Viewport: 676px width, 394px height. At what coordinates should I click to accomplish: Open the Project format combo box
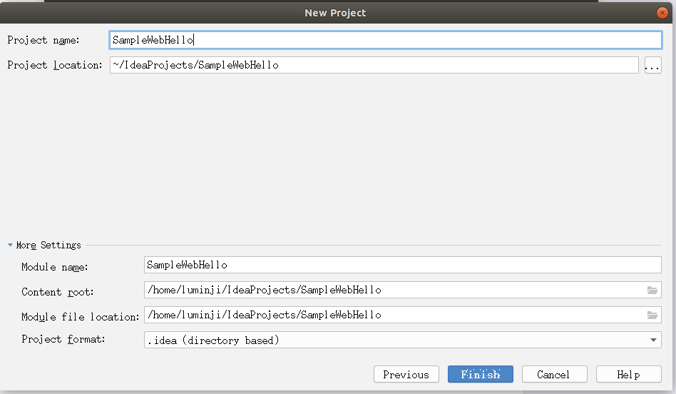pyautogui.click(x=403, y=340)
